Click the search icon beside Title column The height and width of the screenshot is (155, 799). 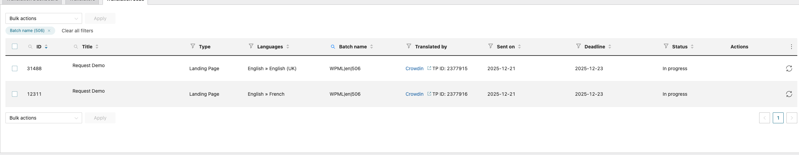click(76, 47)
